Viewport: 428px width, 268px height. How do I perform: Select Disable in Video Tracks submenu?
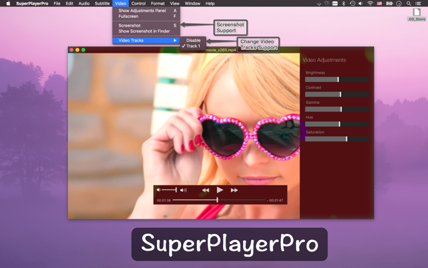(x=193, y=40)
